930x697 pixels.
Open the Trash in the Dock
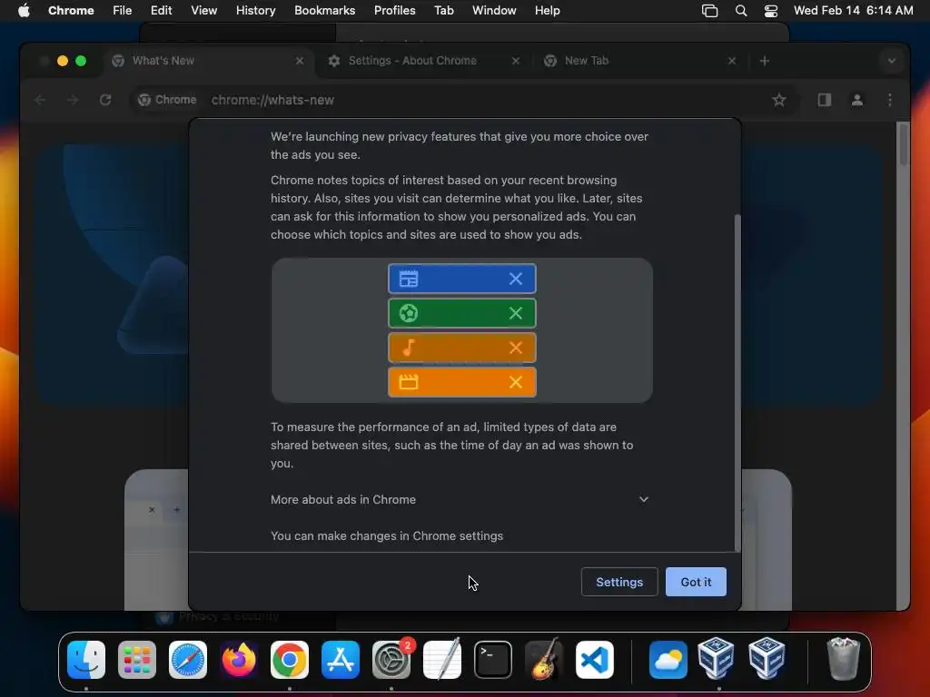pos(843,660)
